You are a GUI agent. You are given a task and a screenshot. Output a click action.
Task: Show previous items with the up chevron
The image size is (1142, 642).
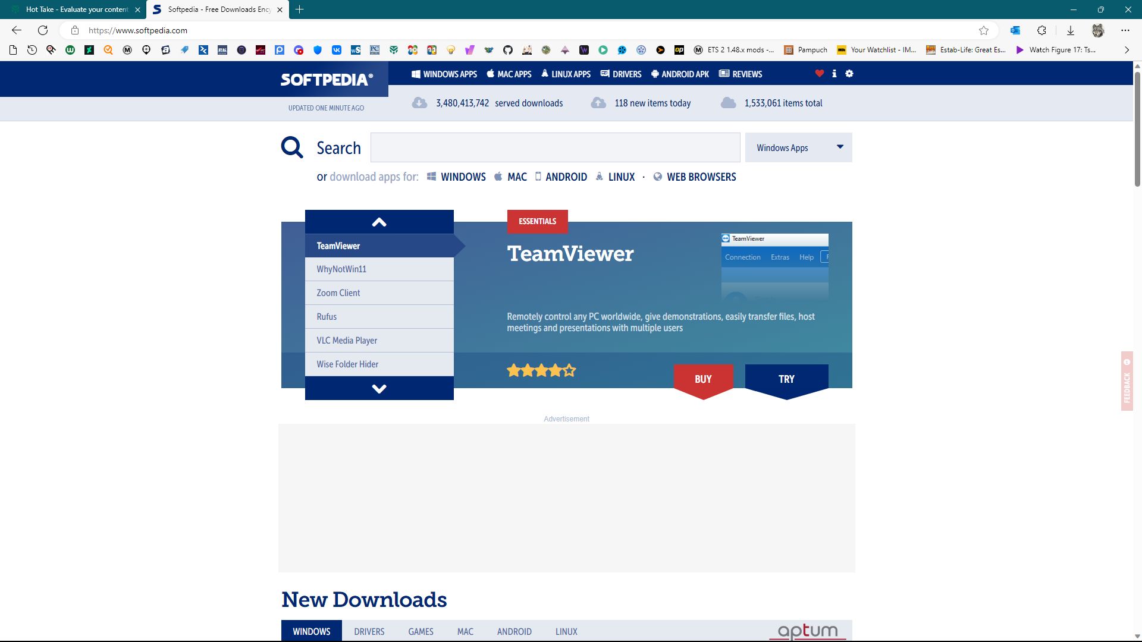pos(379,222)
